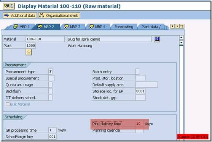The height and width of the screenshot is (142, 212).
Task: Click the Procurement section header
Action: pyautogui.click(x=15, y=65)
